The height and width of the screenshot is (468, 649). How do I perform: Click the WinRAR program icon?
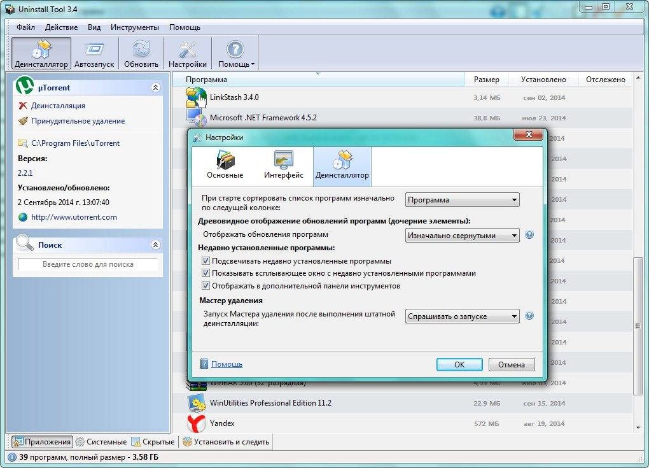tap(196, 385)
